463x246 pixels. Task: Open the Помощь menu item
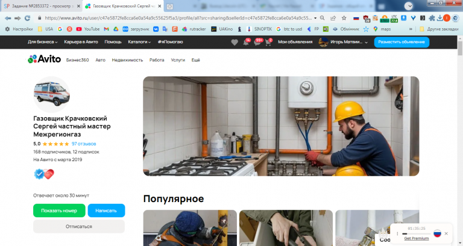[113, 42]
